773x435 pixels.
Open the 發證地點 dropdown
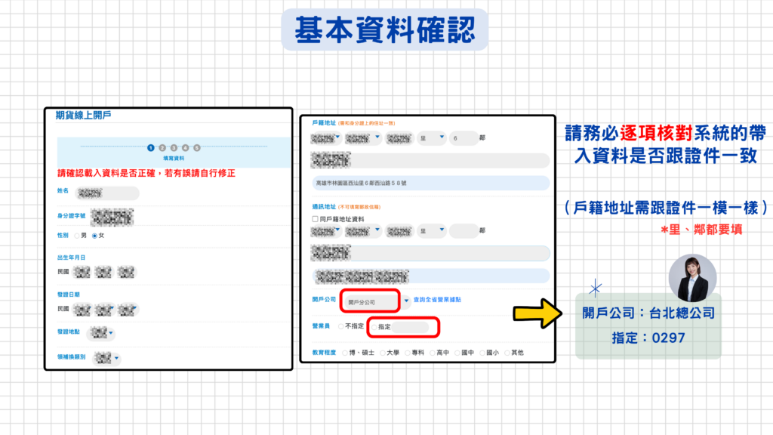(101, 333)
